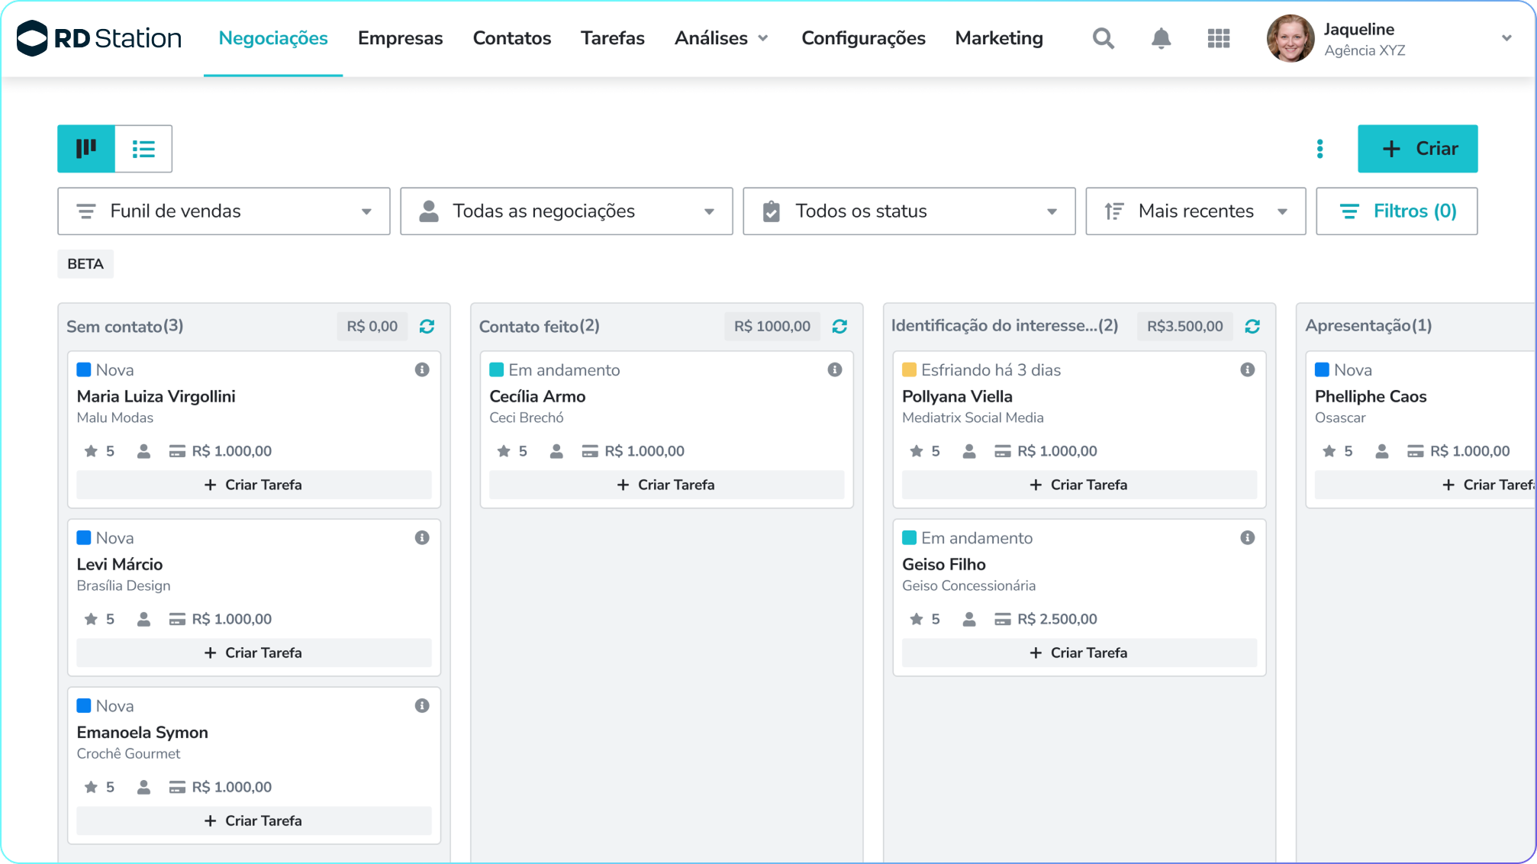Open the apps grid icon
The image size is (1537, 864).
(1219, 38)
